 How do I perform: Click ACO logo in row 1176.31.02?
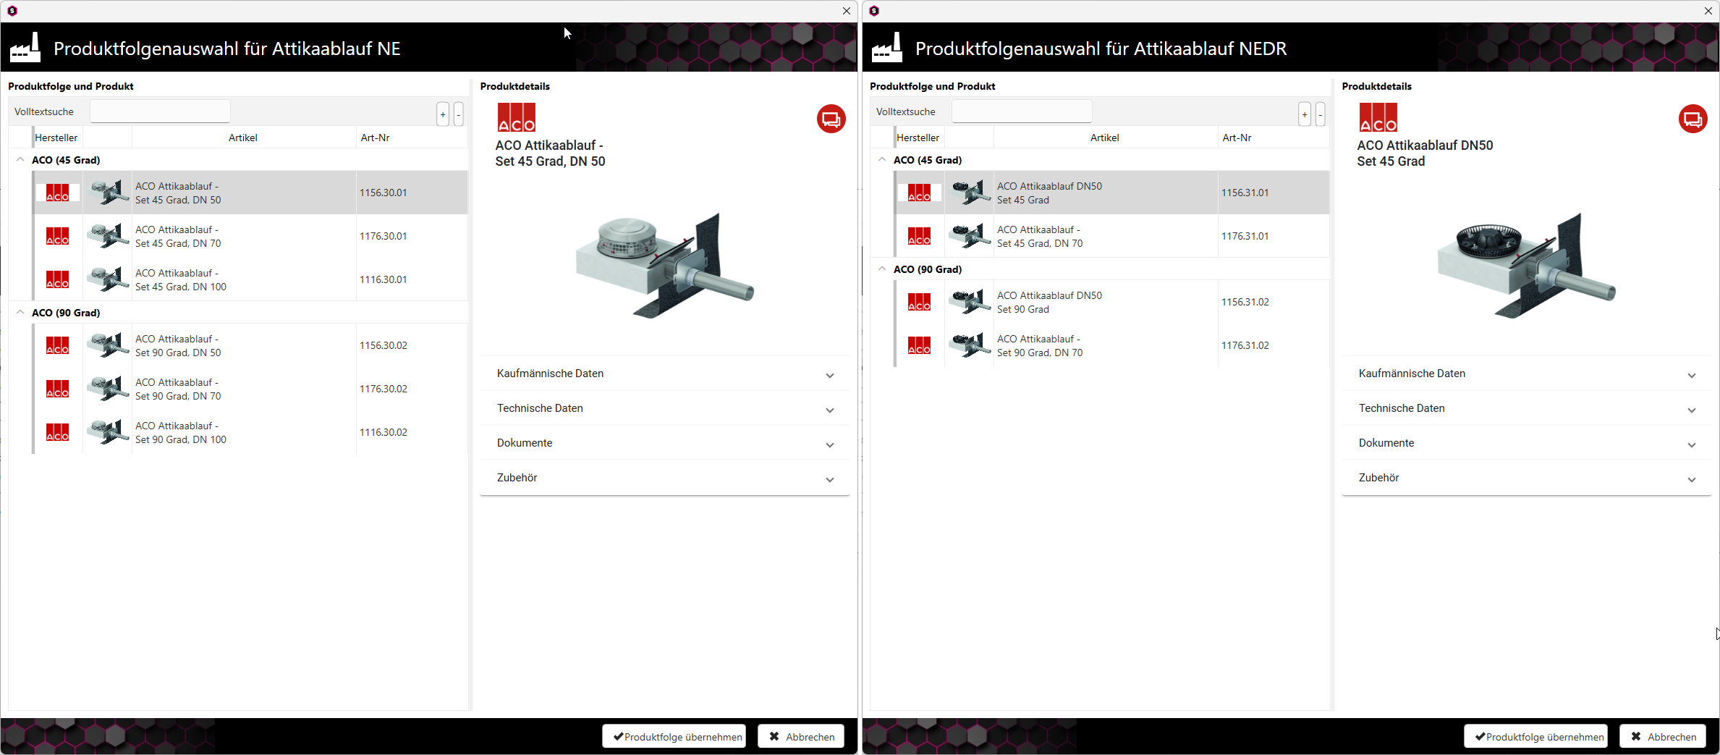[x=920, y=345]
